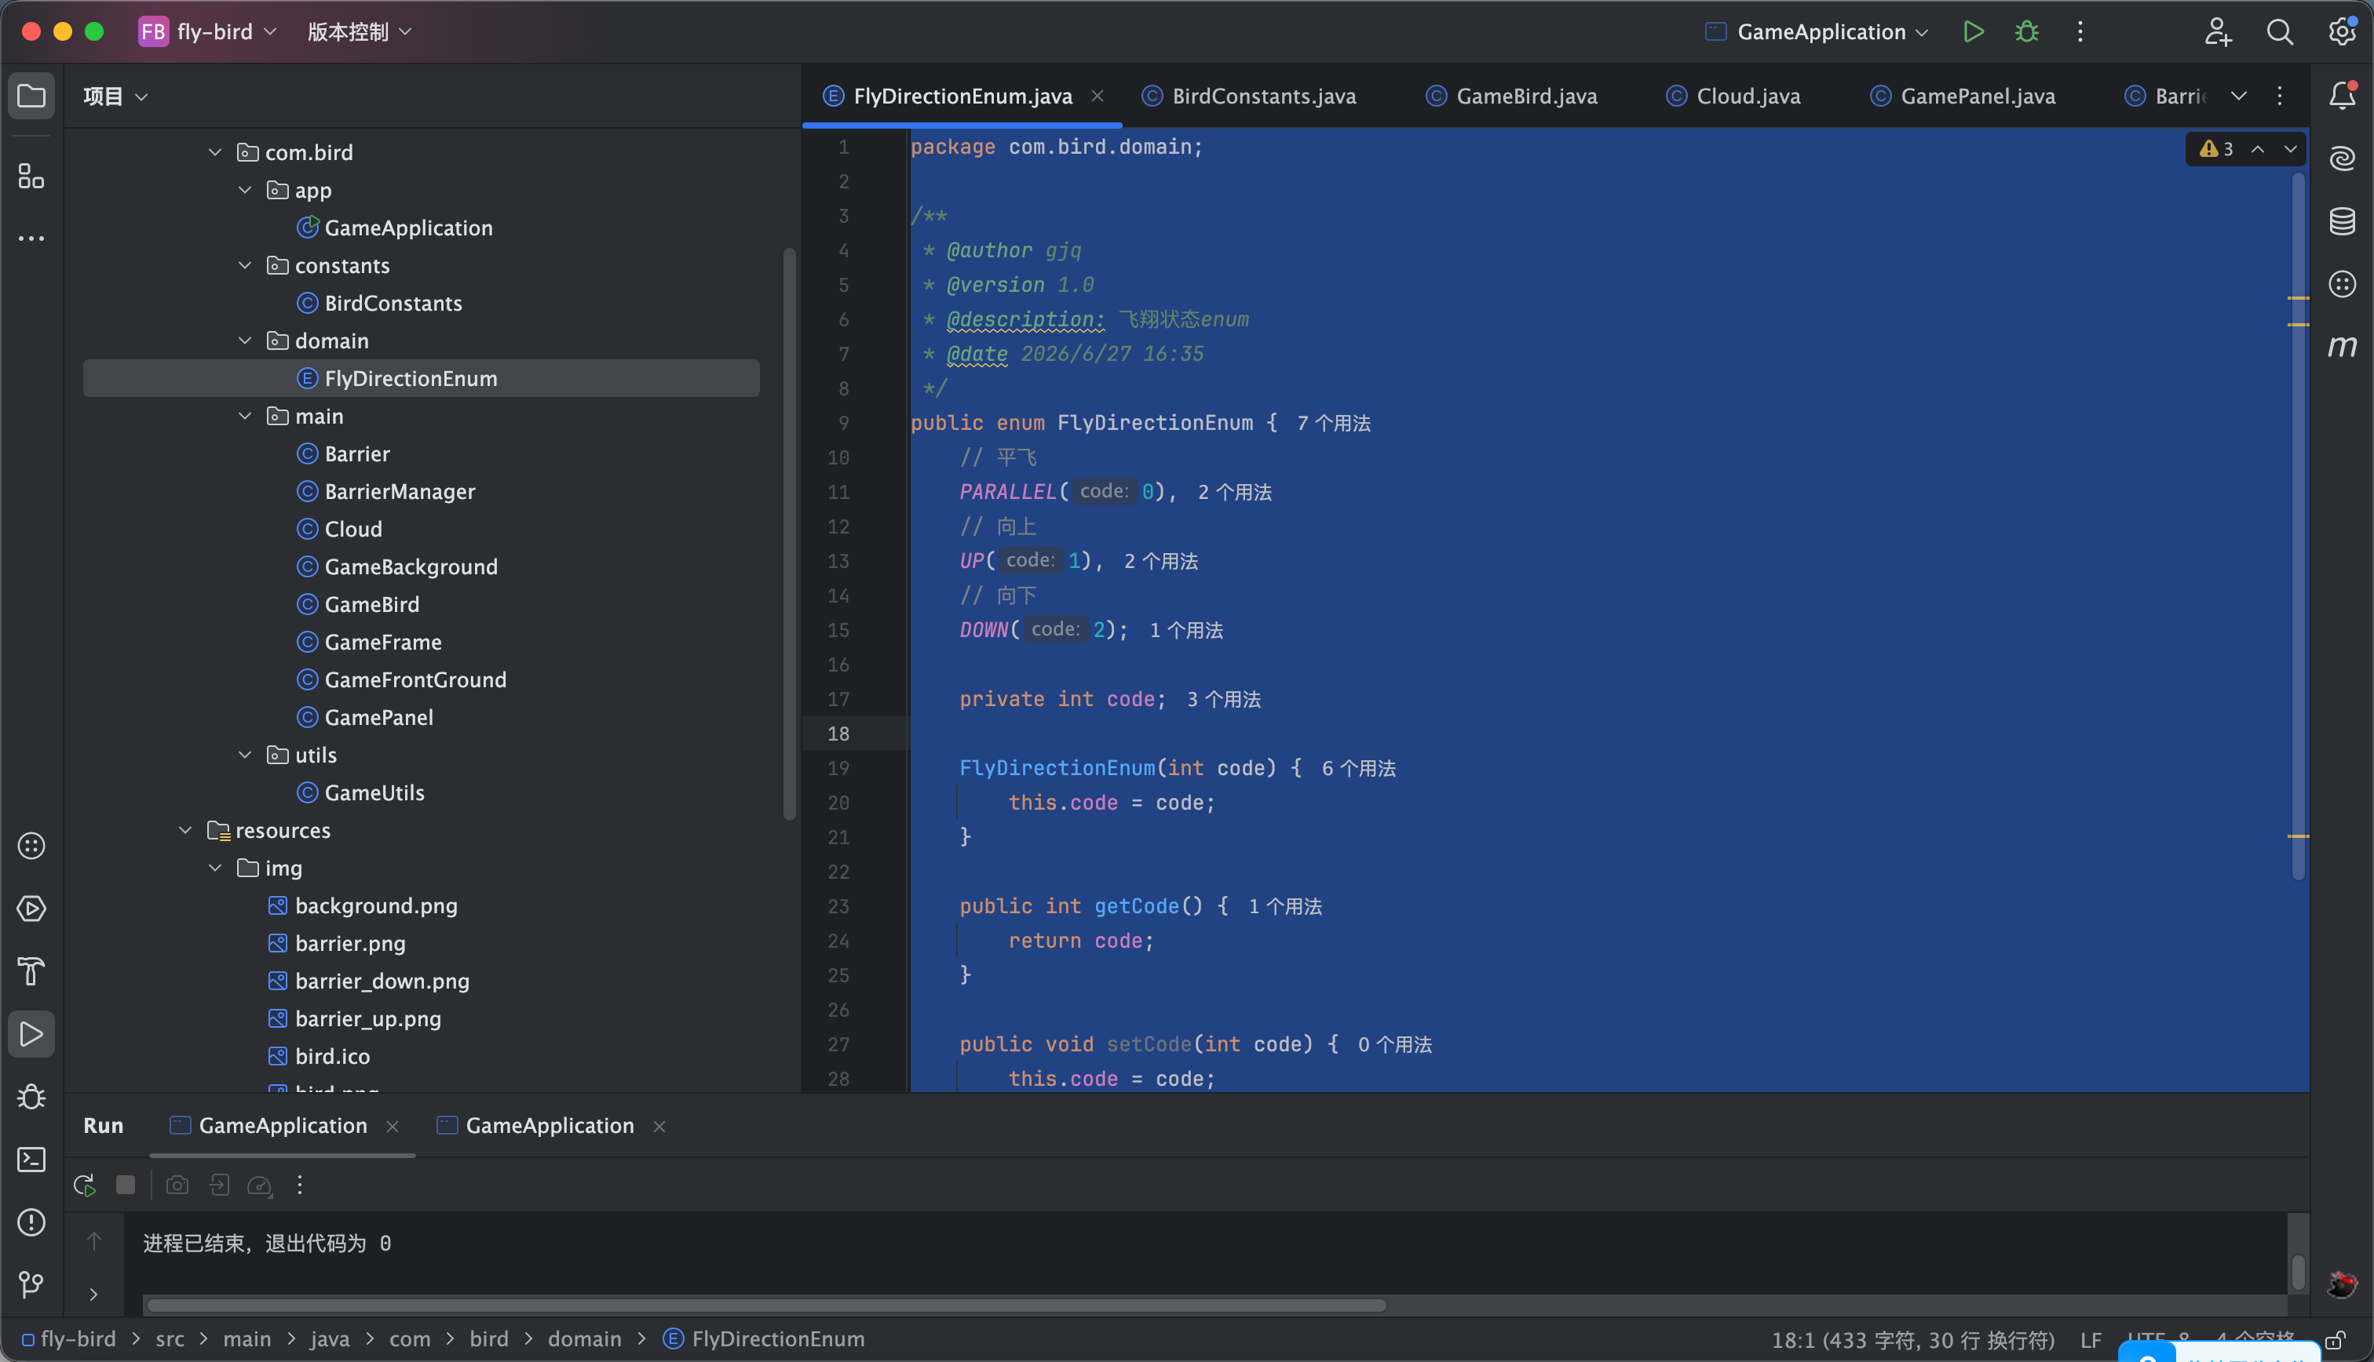
Task: Open the Terminal tool window
Action: pyautogui.click(x=32, y=1159)
